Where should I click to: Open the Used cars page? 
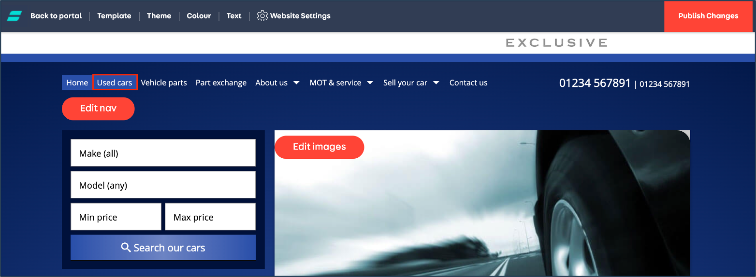click(115, 83)
